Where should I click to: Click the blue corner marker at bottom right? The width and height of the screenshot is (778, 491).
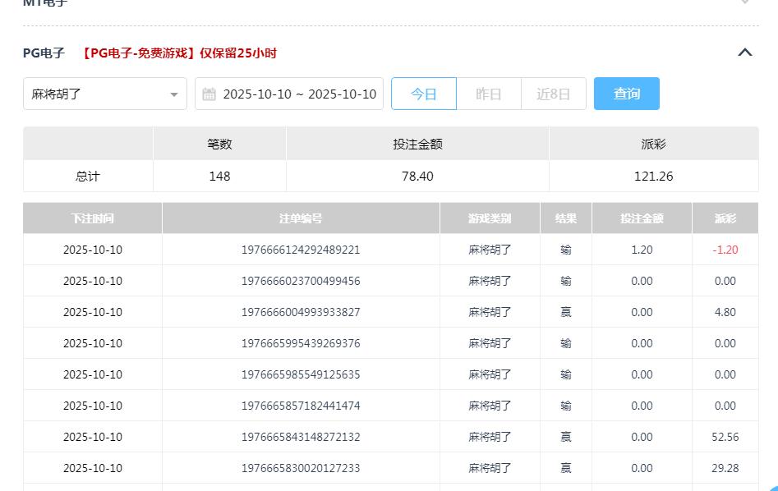(771, 486)
